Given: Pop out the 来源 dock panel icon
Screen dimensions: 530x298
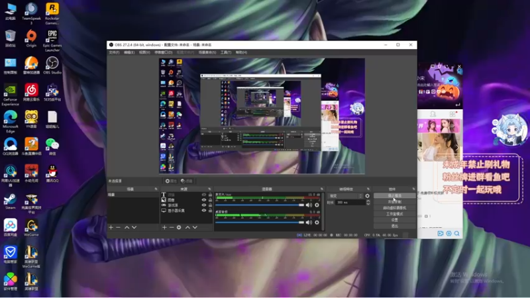Looking at the screenshot, I should (x=209, y=189).
